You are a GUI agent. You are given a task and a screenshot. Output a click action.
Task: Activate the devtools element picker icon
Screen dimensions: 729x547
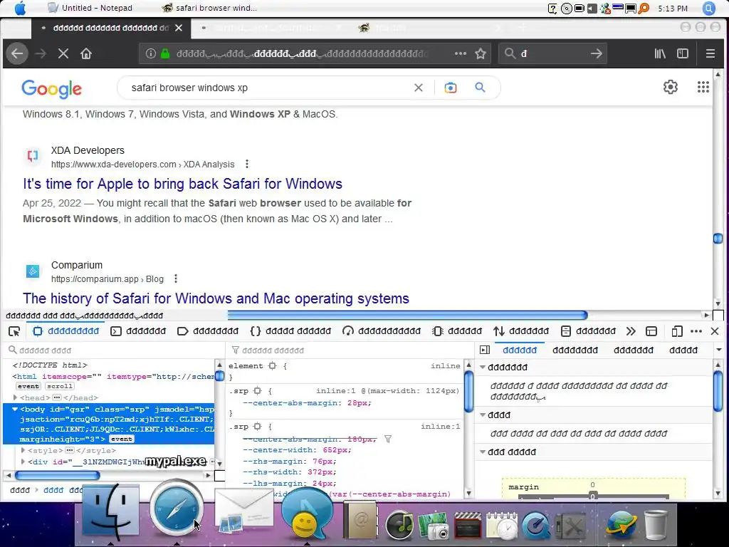(x=14, y=331)
